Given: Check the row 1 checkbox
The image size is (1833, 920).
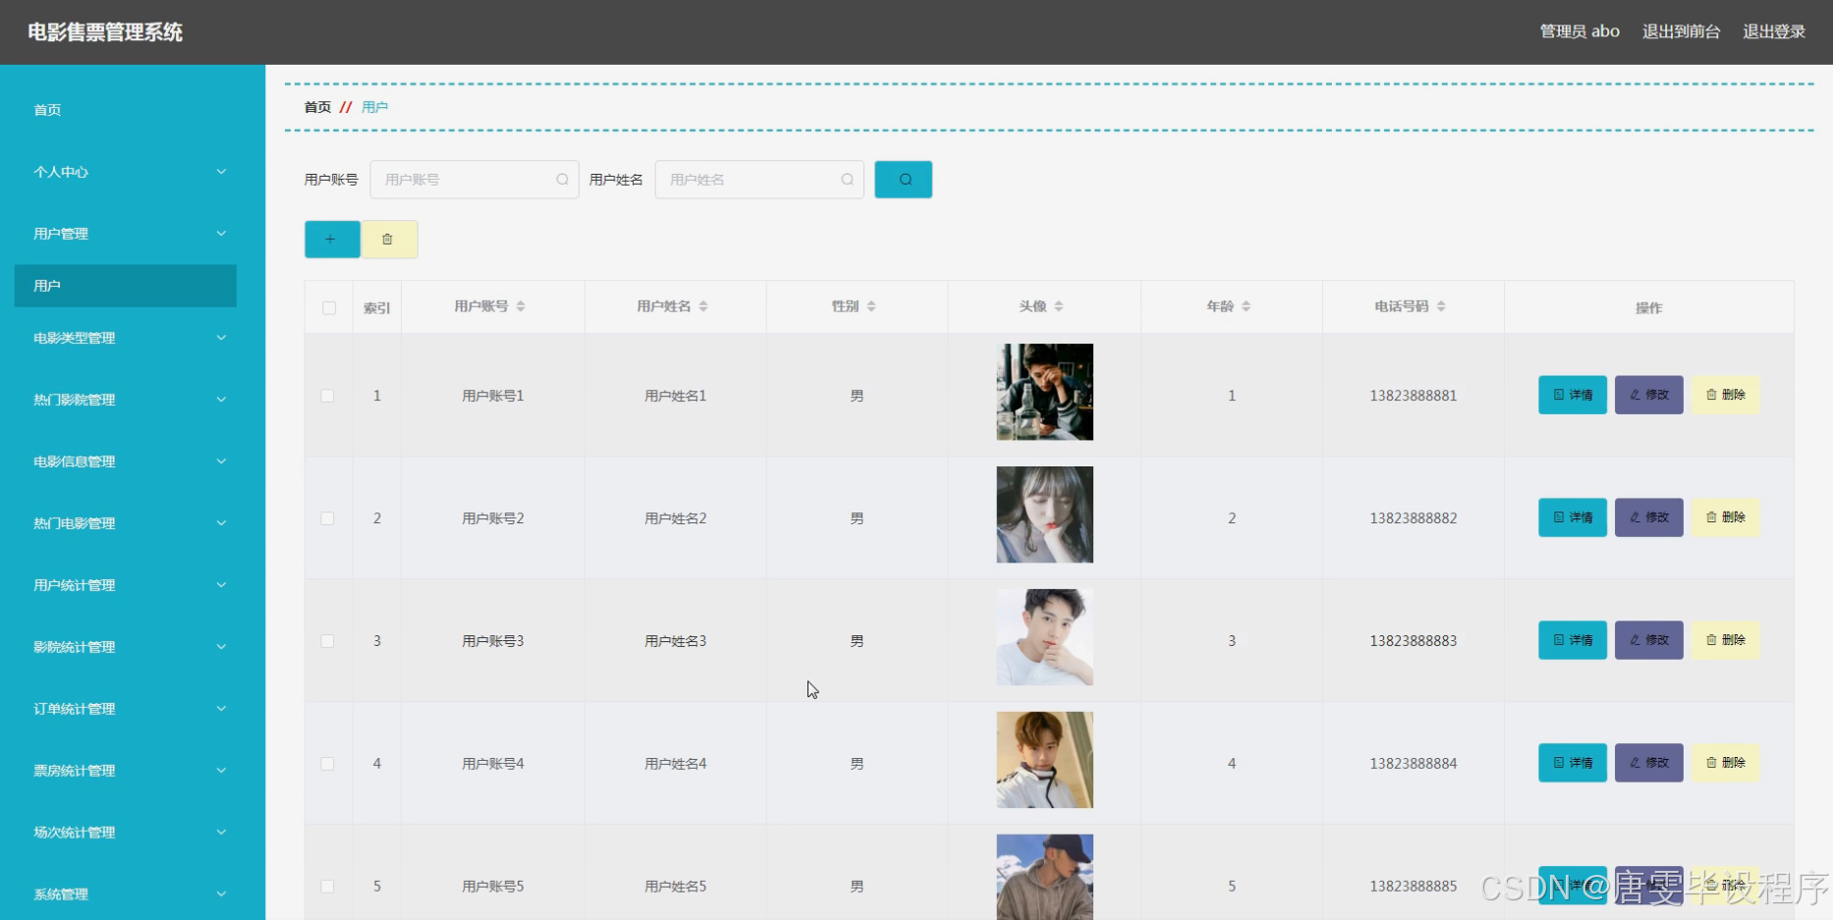Looking at the screenshot, I should coord(327,396).
